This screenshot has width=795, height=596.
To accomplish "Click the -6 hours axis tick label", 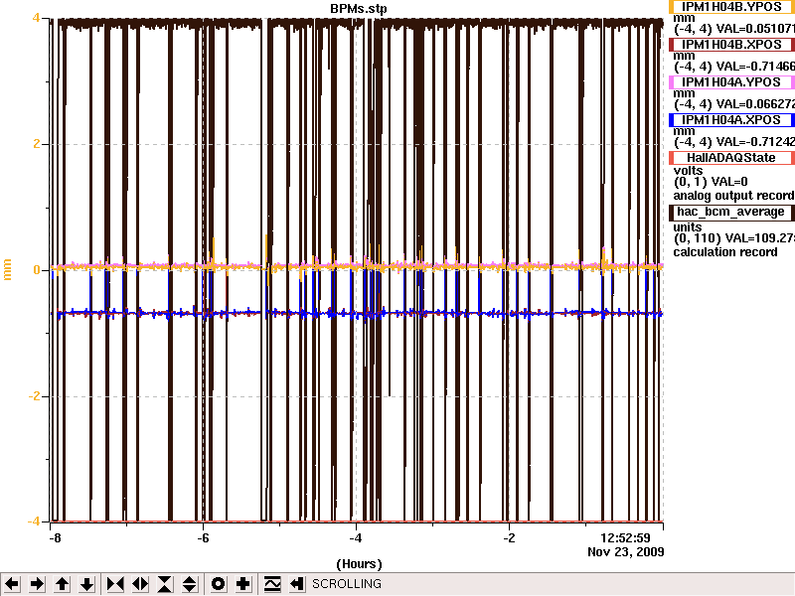I will pos(203,538).
